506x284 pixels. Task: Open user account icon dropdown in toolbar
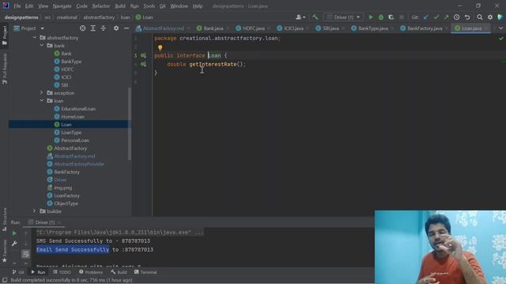tap(300, 17)
